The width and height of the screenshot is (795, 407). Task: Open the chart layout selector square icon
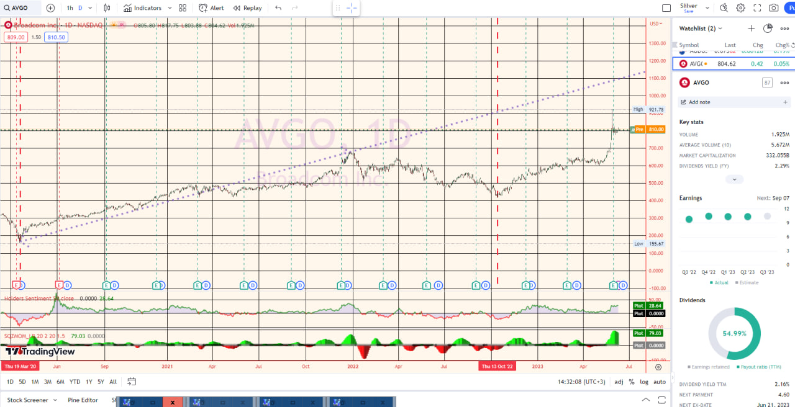666,8
